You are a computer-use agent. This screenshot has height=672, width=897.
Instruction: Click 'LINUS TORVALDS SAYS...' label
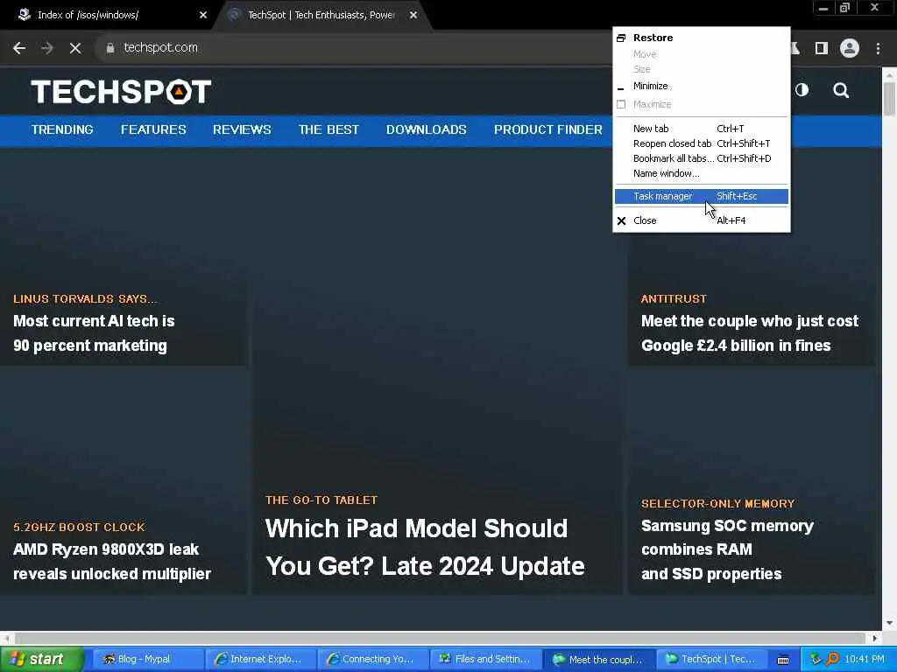tap(85, 299)
